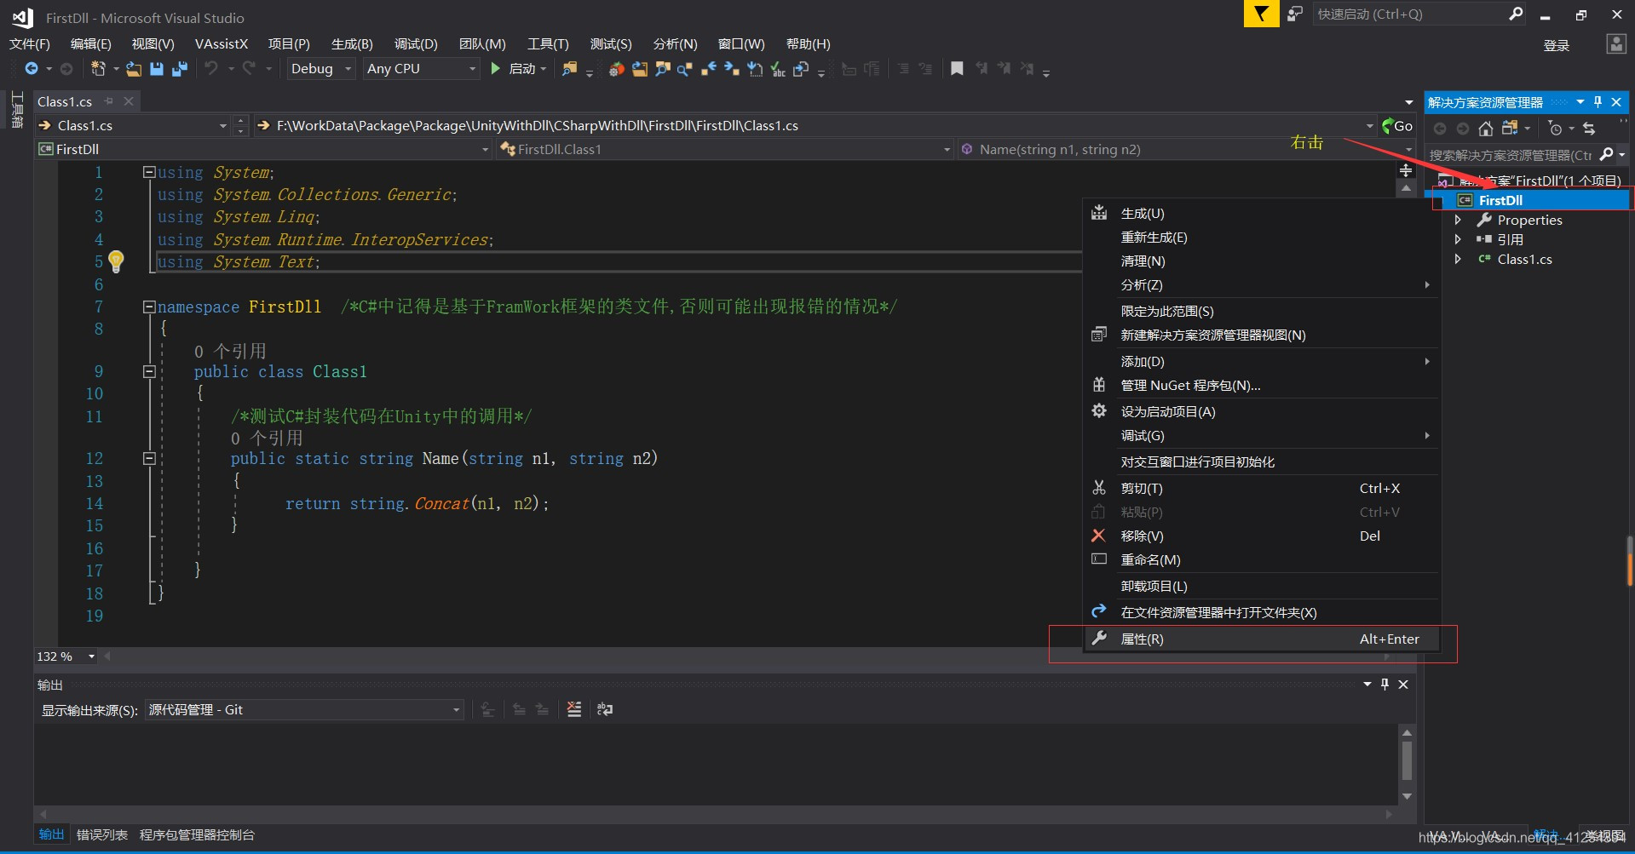Select 管理 NuGet 程序包(N)... entry
Viewport: 1635px width, 854px height.
[1261, 386]
